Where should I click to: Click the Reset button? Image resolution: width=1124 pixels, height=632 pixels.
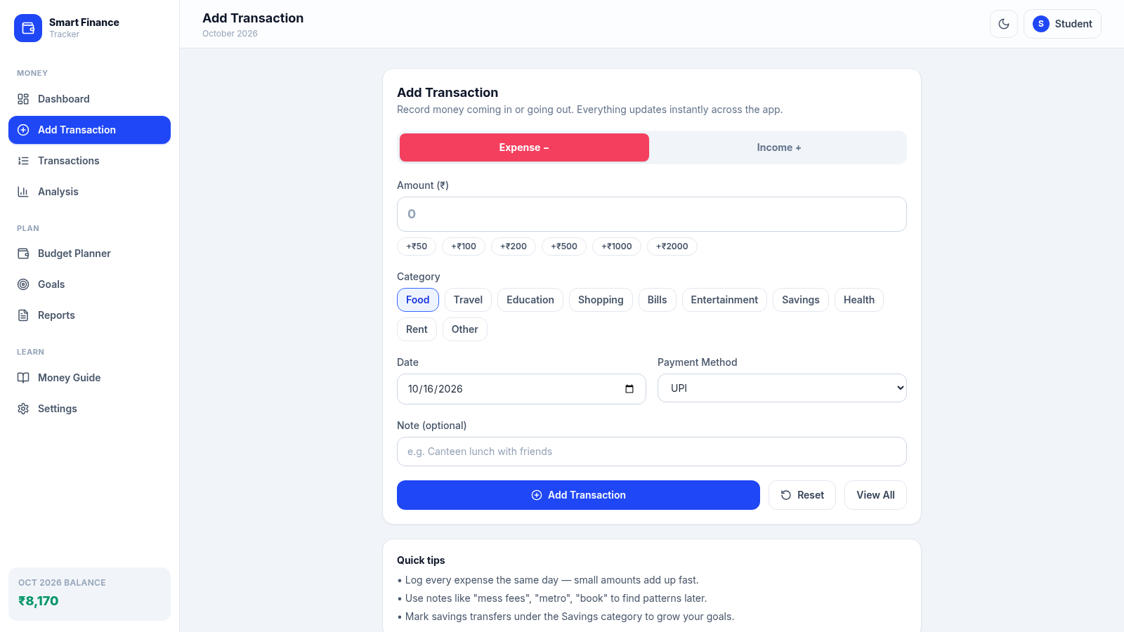click(802, 495)
